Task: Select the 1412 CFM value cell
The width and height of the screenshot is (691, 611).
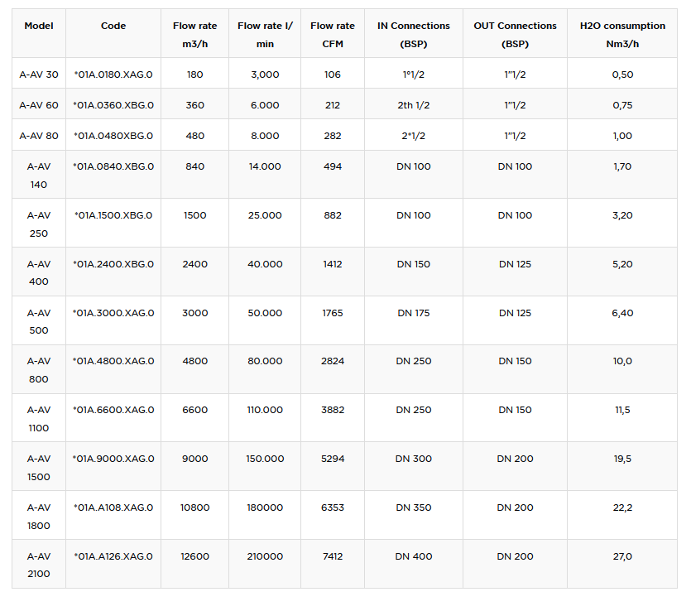Action: coord(333,264)
